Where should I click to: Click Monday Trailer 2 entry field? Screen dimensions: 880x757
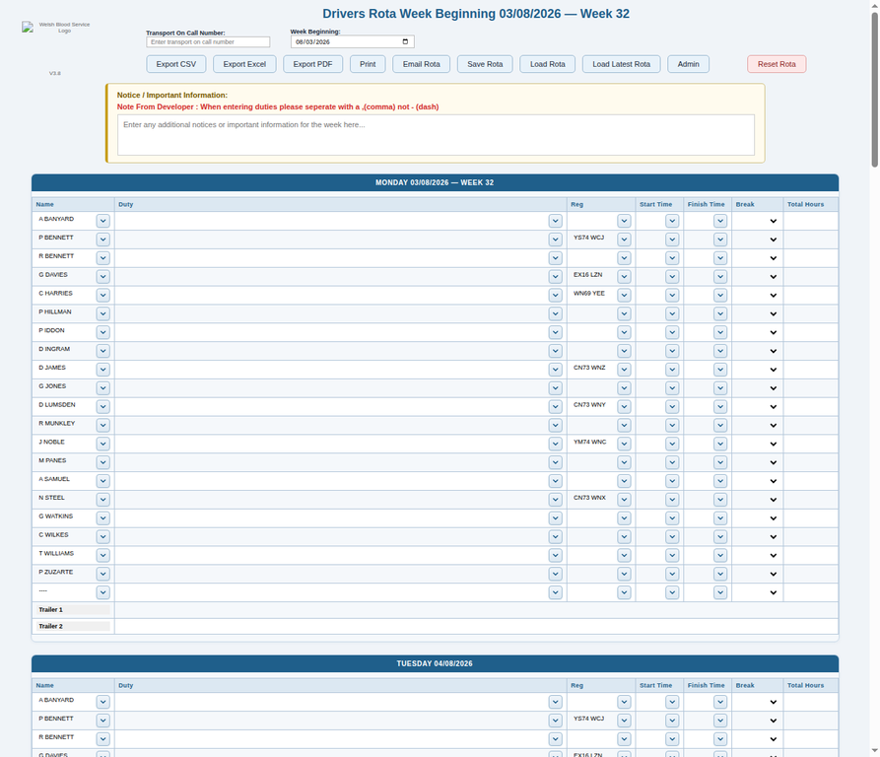point(476,626)
